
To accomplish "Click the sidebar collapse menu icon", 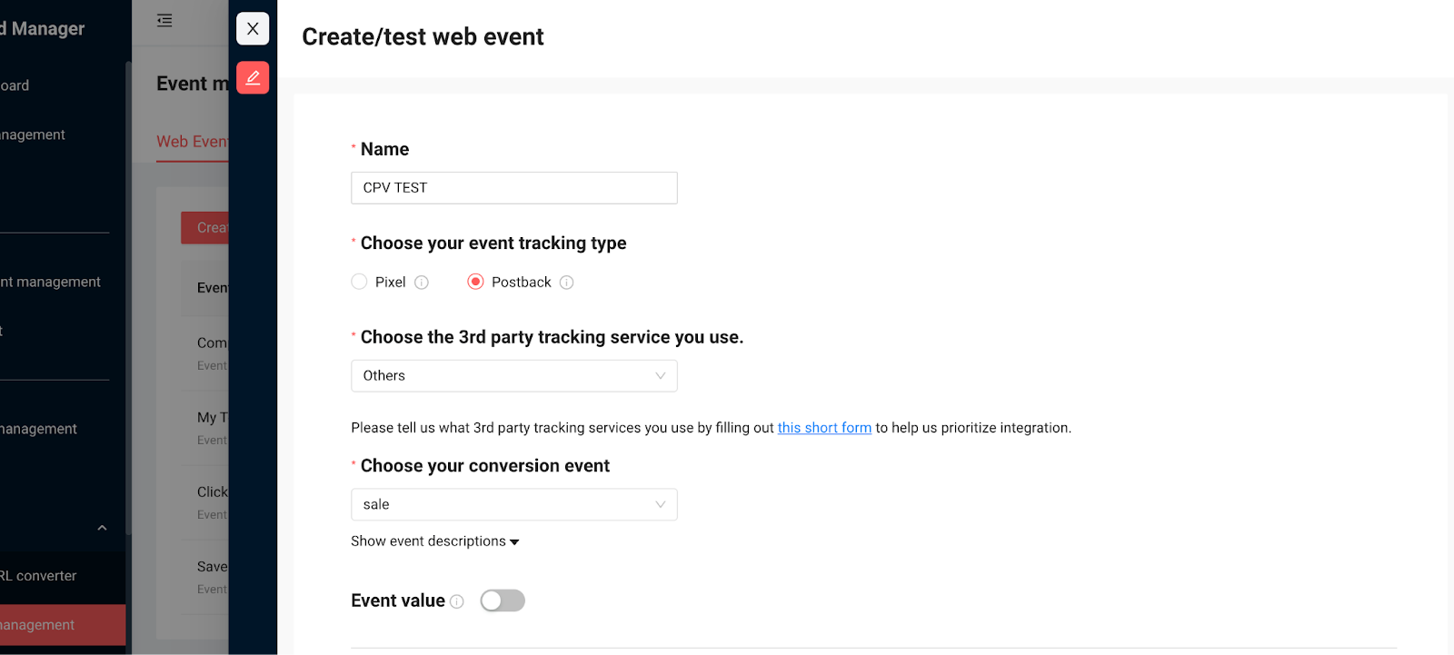I will click(x=164, y=20).
